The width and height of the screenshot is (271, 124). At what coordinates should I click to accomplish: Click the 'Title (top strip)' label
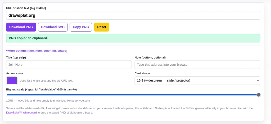[x=16, y=58]
